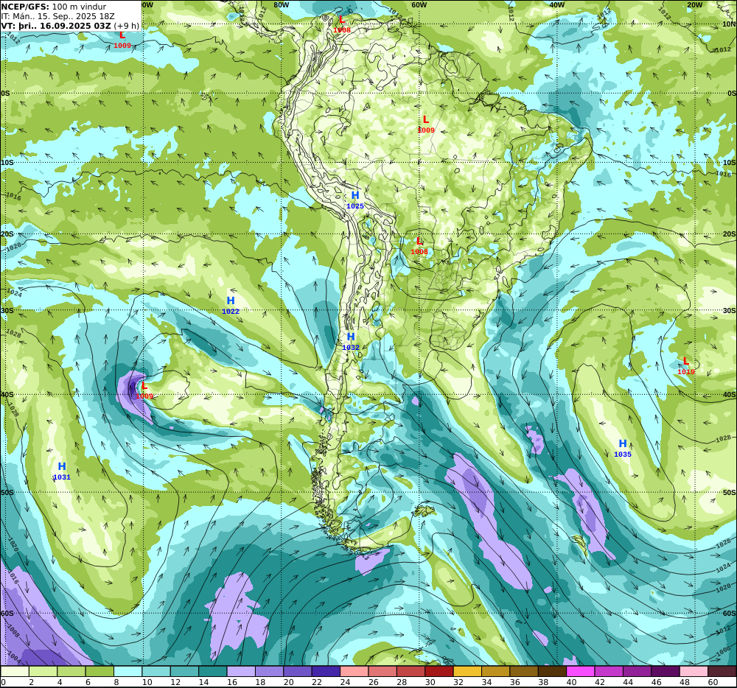Image resolution: width=737 pixels, height=688 pixels.
Task: Select the 10N latitude label
Action: [729, 24]
